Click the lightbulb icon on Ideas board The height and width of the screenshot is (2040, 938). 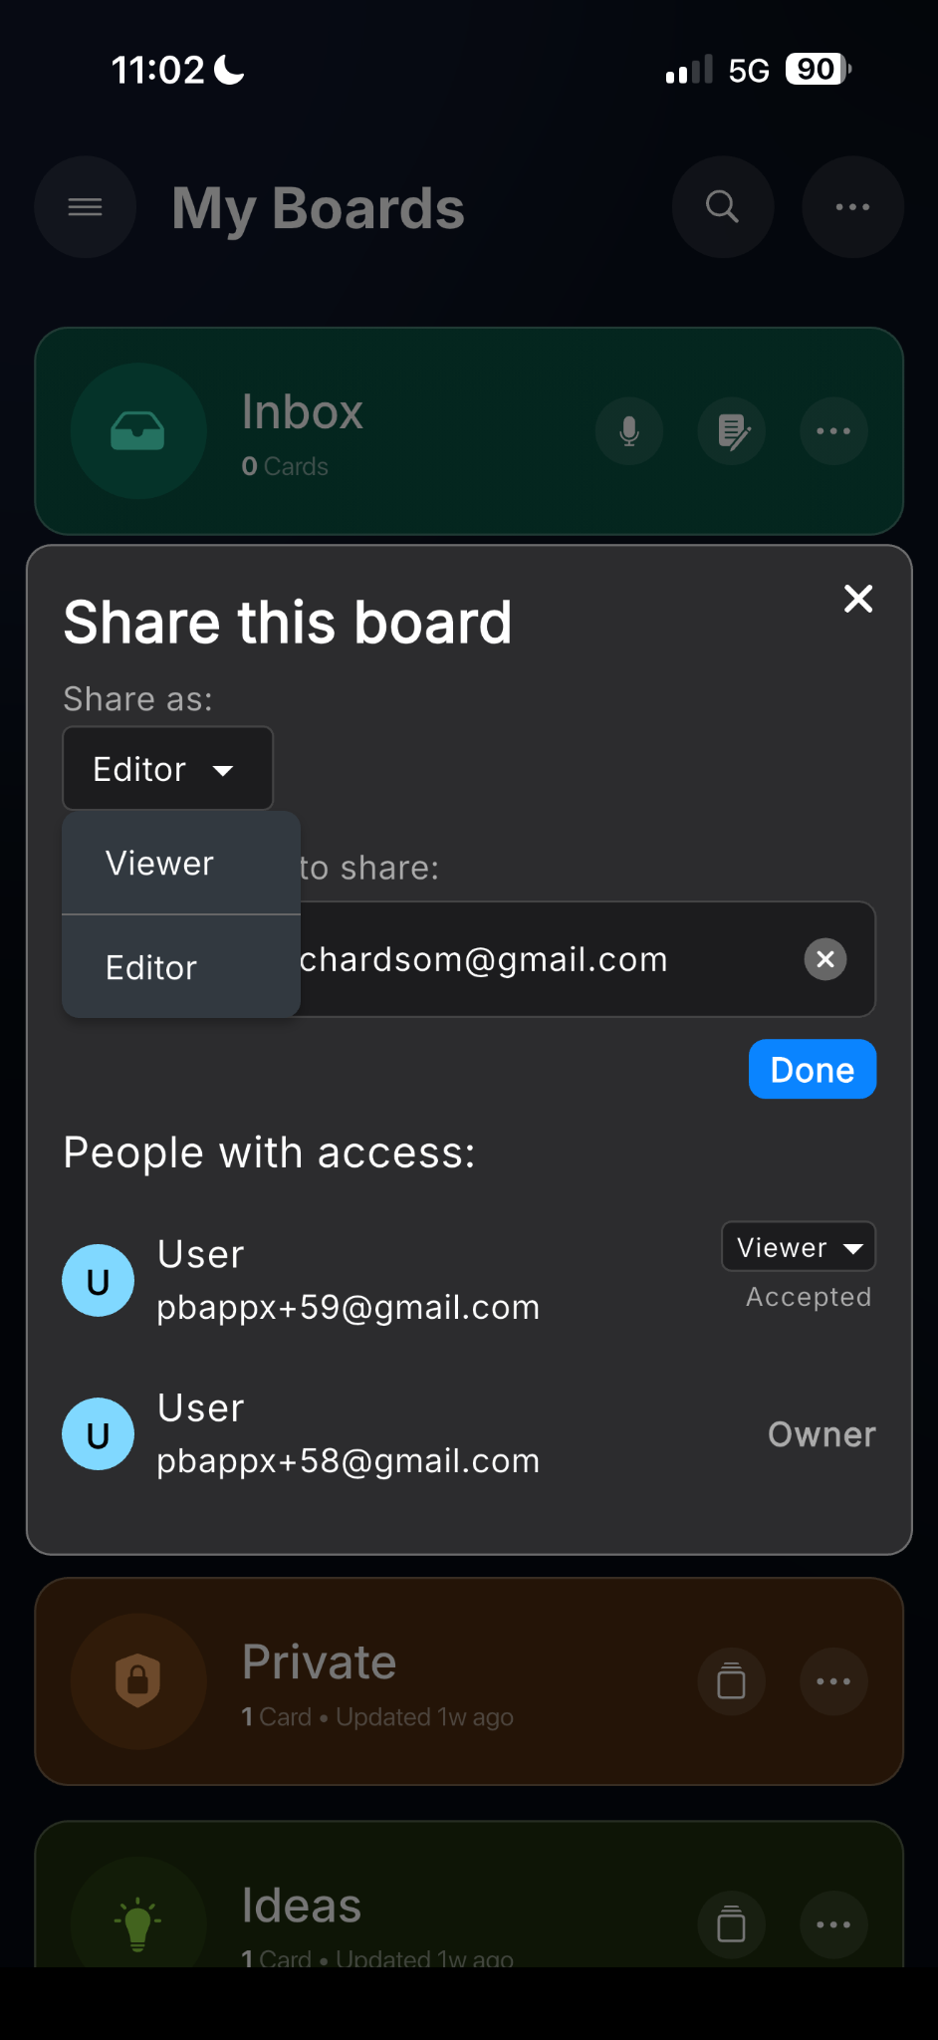pyautogui.click(x=138, y=1923)
